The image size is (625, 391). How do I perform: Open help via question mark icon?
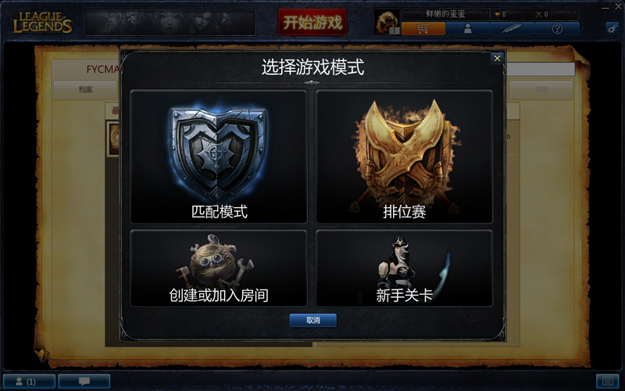click(557, 29)
